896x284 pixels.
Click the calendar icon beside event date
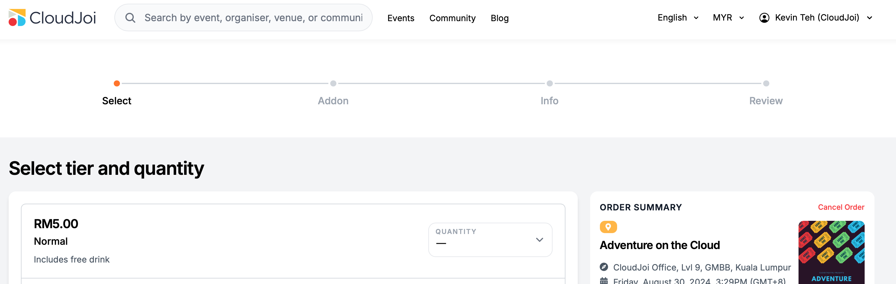coord(604,281)
